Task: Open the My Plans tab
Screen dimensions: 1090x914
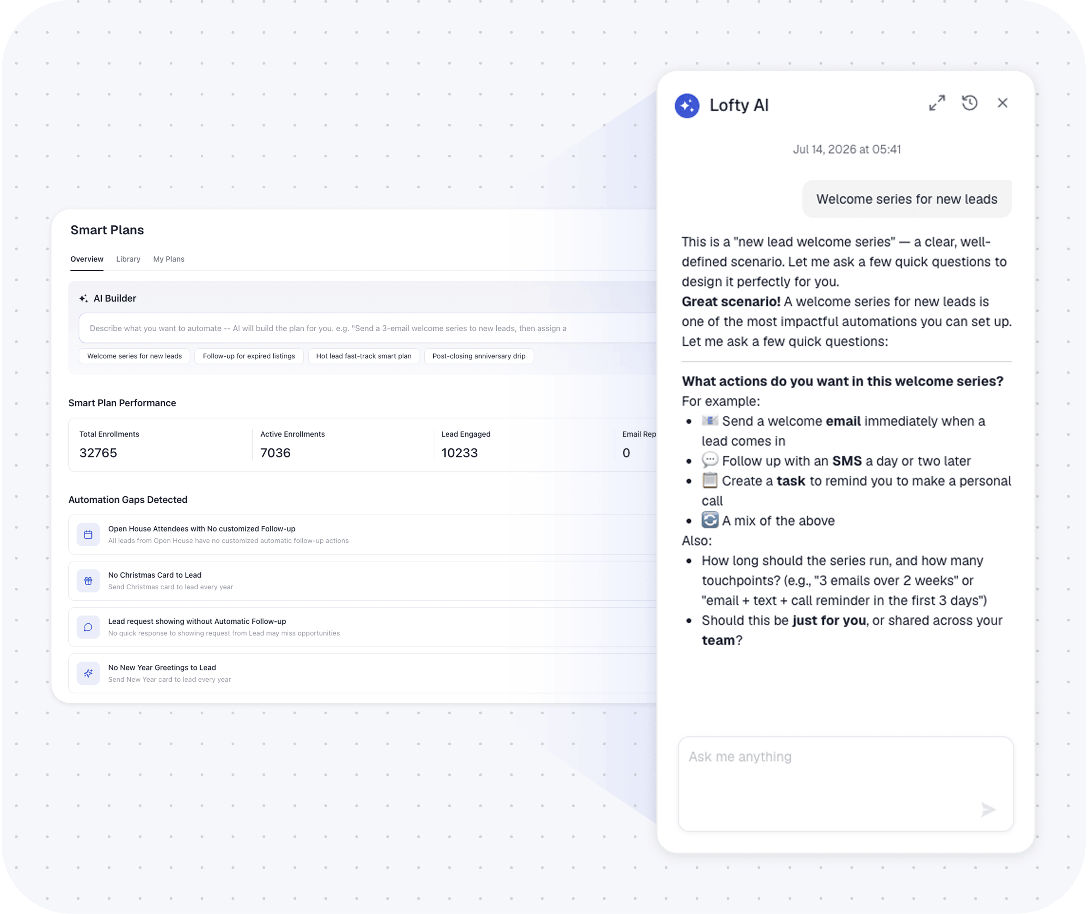Action: tap(169, 259)
